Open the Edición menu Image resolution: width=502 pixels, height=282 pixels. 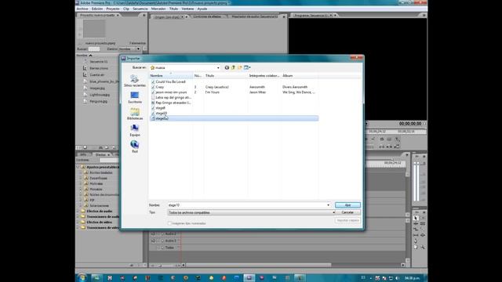(97, 9)
